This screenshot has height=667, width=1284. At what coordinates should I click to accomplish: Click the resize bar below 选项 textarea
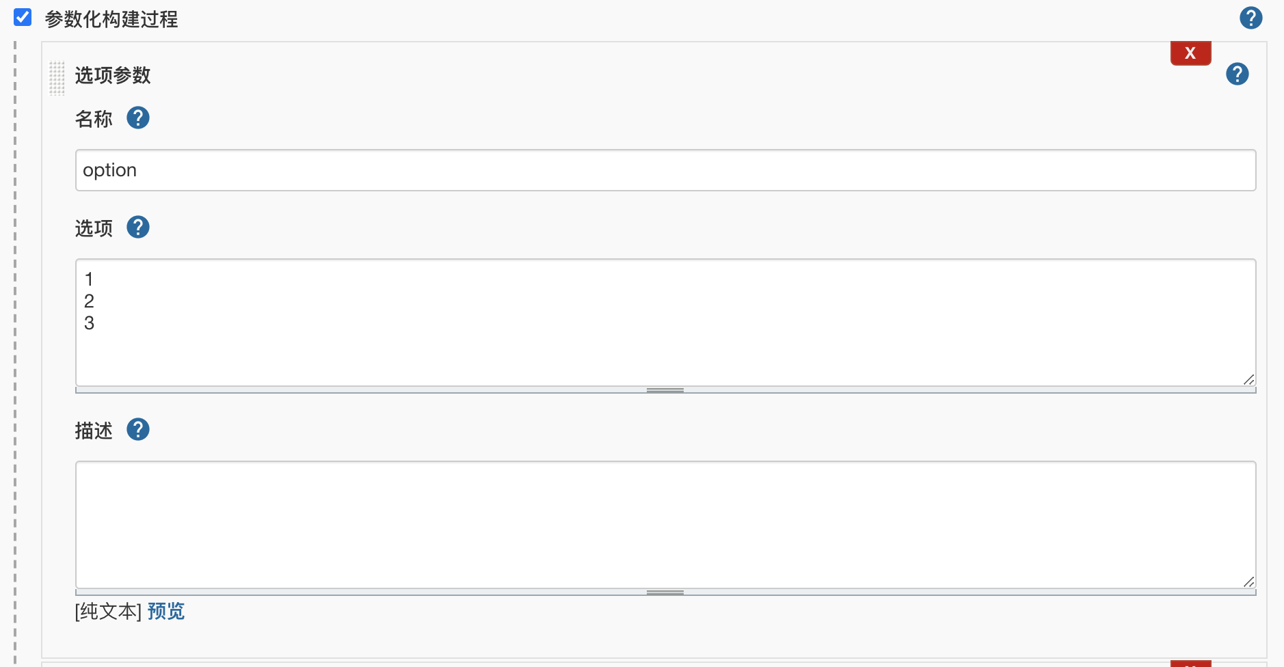(665, 390)
